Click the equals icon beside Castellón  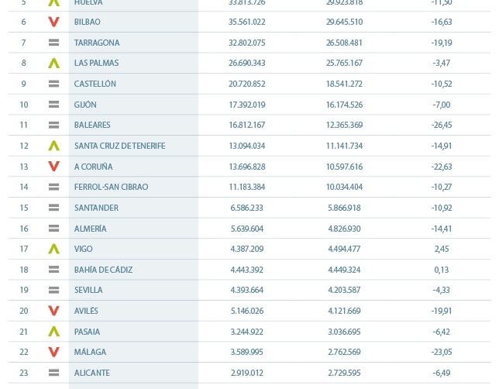[54, 84]
